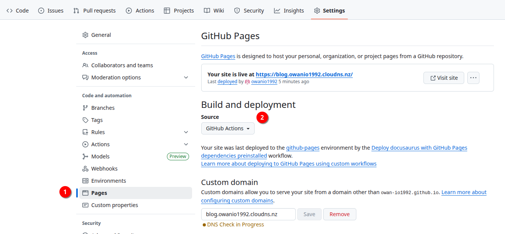Click the Tags icon in sidebar

tap(85, 120)
